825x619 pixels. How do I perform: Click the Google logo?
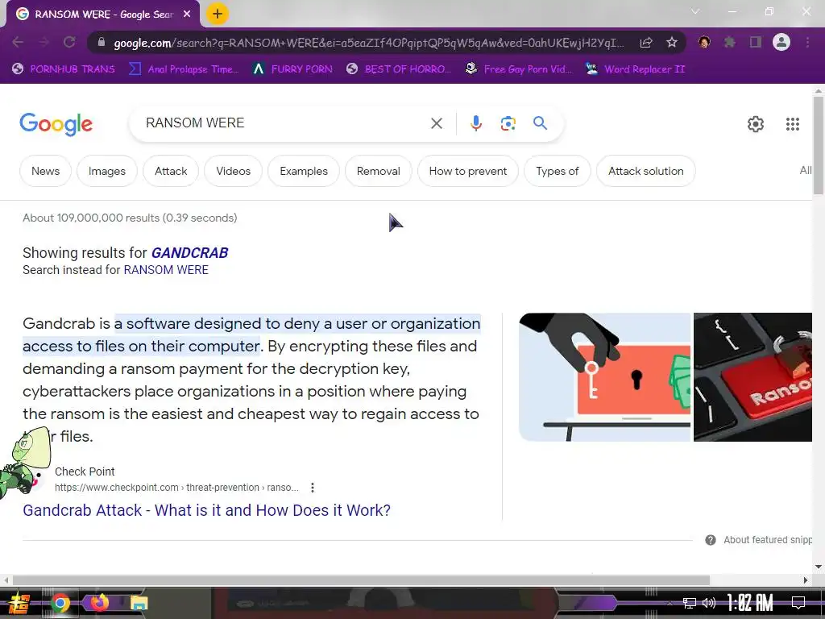[x=56, y=124]
